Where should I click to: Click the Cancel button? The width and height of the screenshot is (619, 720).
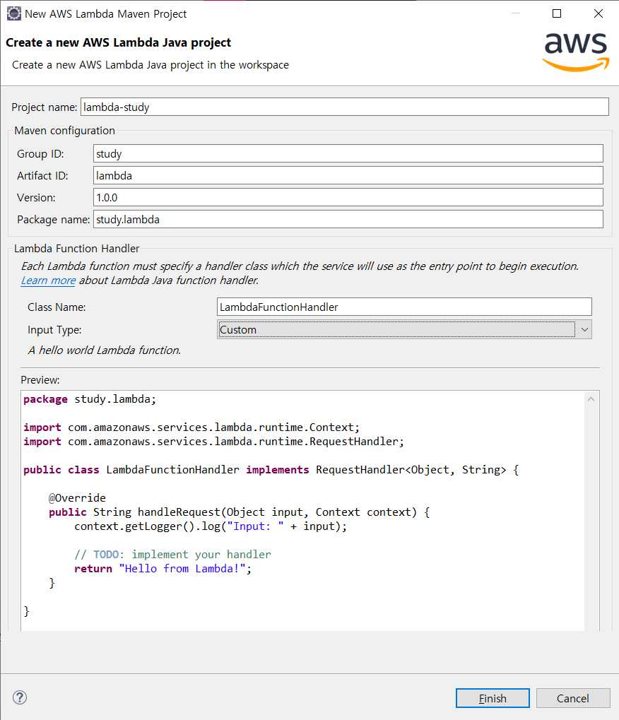tap(573, 698)
